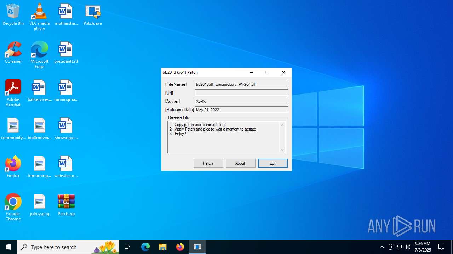Click into the Auther field

241,101
